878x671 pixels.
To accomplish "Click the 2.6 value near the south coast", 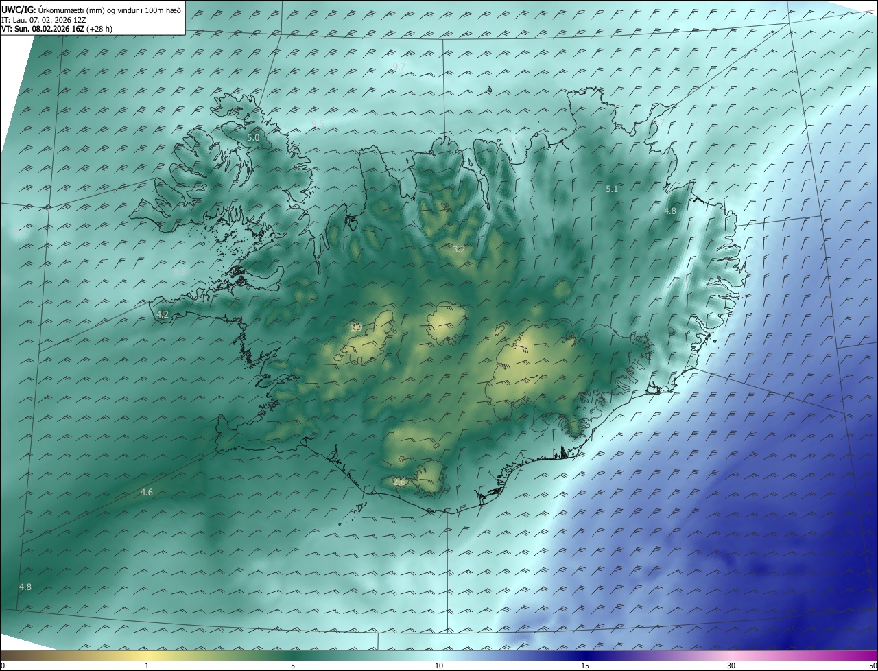I will pos(399,482).
